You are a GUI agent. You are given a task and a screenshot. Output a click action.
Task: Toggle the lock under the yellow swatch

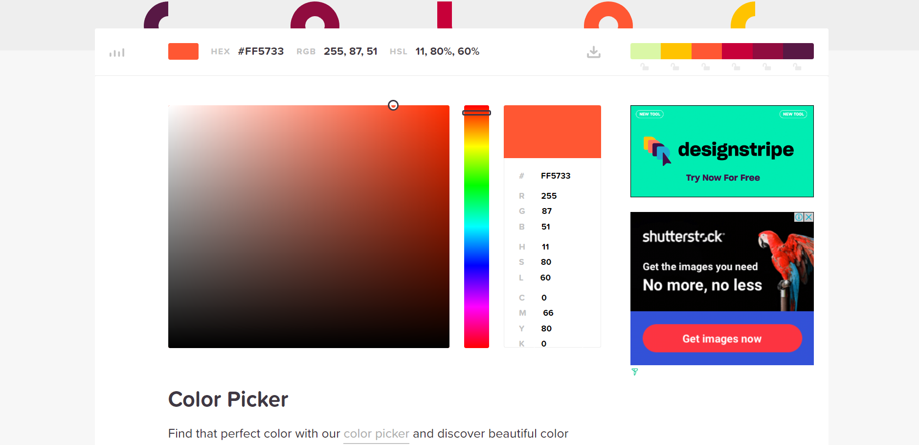(x=675, y=67)
